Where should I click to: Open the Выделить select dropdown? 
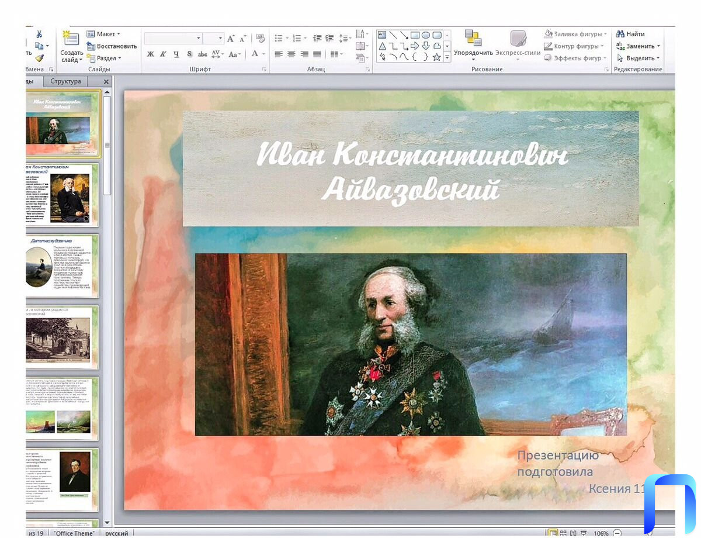pos(638,58)
